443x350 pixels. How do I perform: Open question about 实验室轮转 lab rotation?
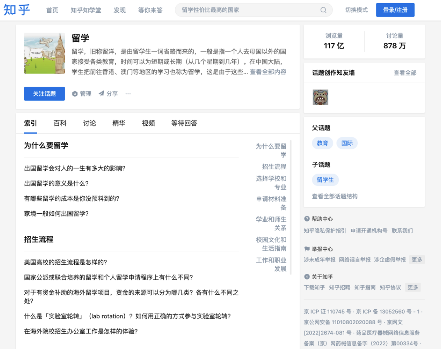pos(128,317)
